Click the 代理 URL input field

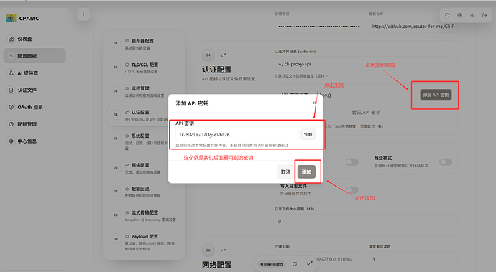[x=319, y=259]
